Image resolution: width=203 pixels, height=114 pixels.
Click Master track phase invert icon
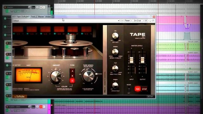(12, 11)
